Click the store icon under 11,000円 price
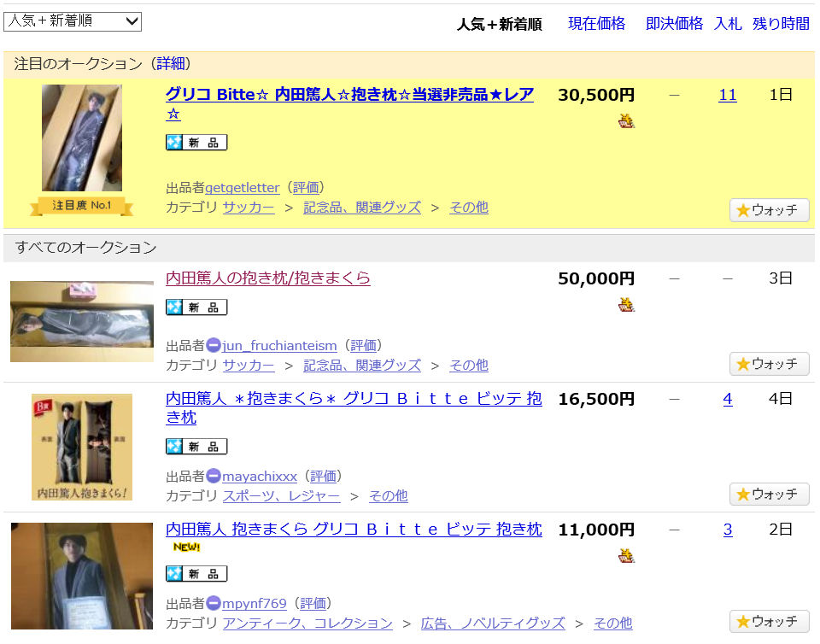The image size is (820, 644). coord(626,556)
